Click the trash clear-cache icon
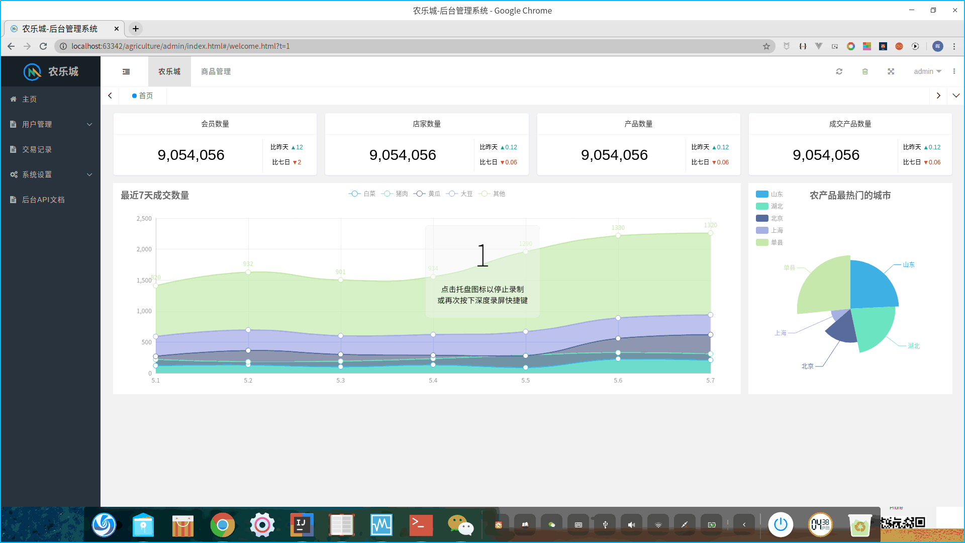Image resolution: width=965 pixels, height=543 pixels. click(x=865, y=71)
